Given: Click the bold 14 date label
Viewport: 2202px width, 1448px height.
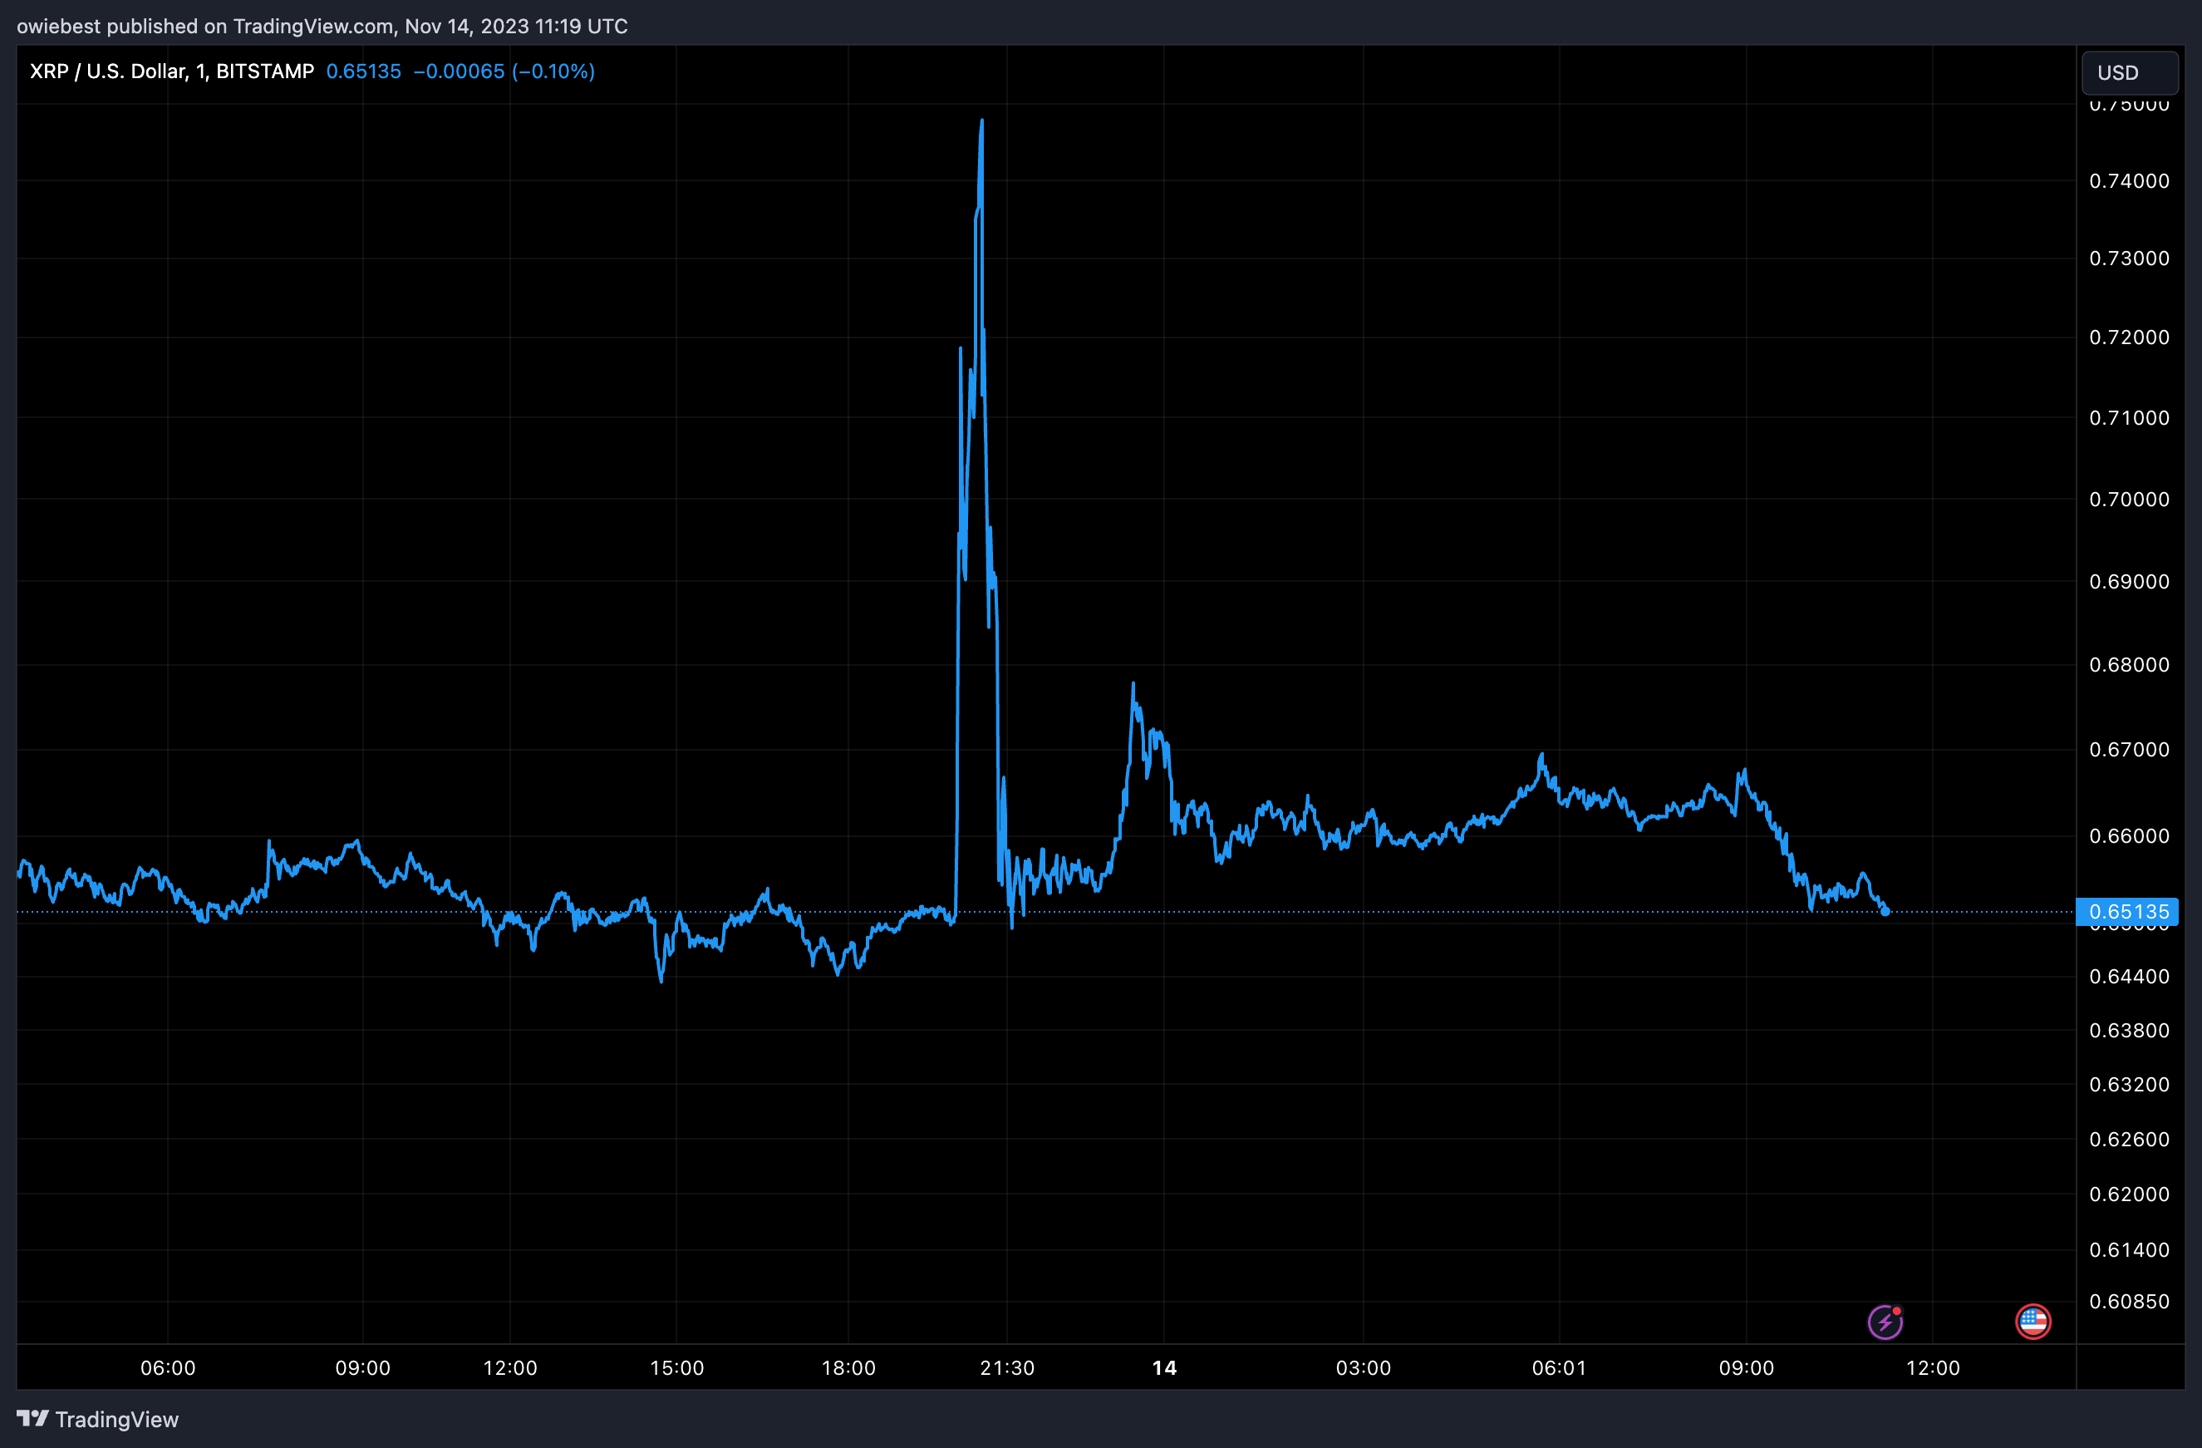Looking at the screenshot, I should tap(1164, 1367).
